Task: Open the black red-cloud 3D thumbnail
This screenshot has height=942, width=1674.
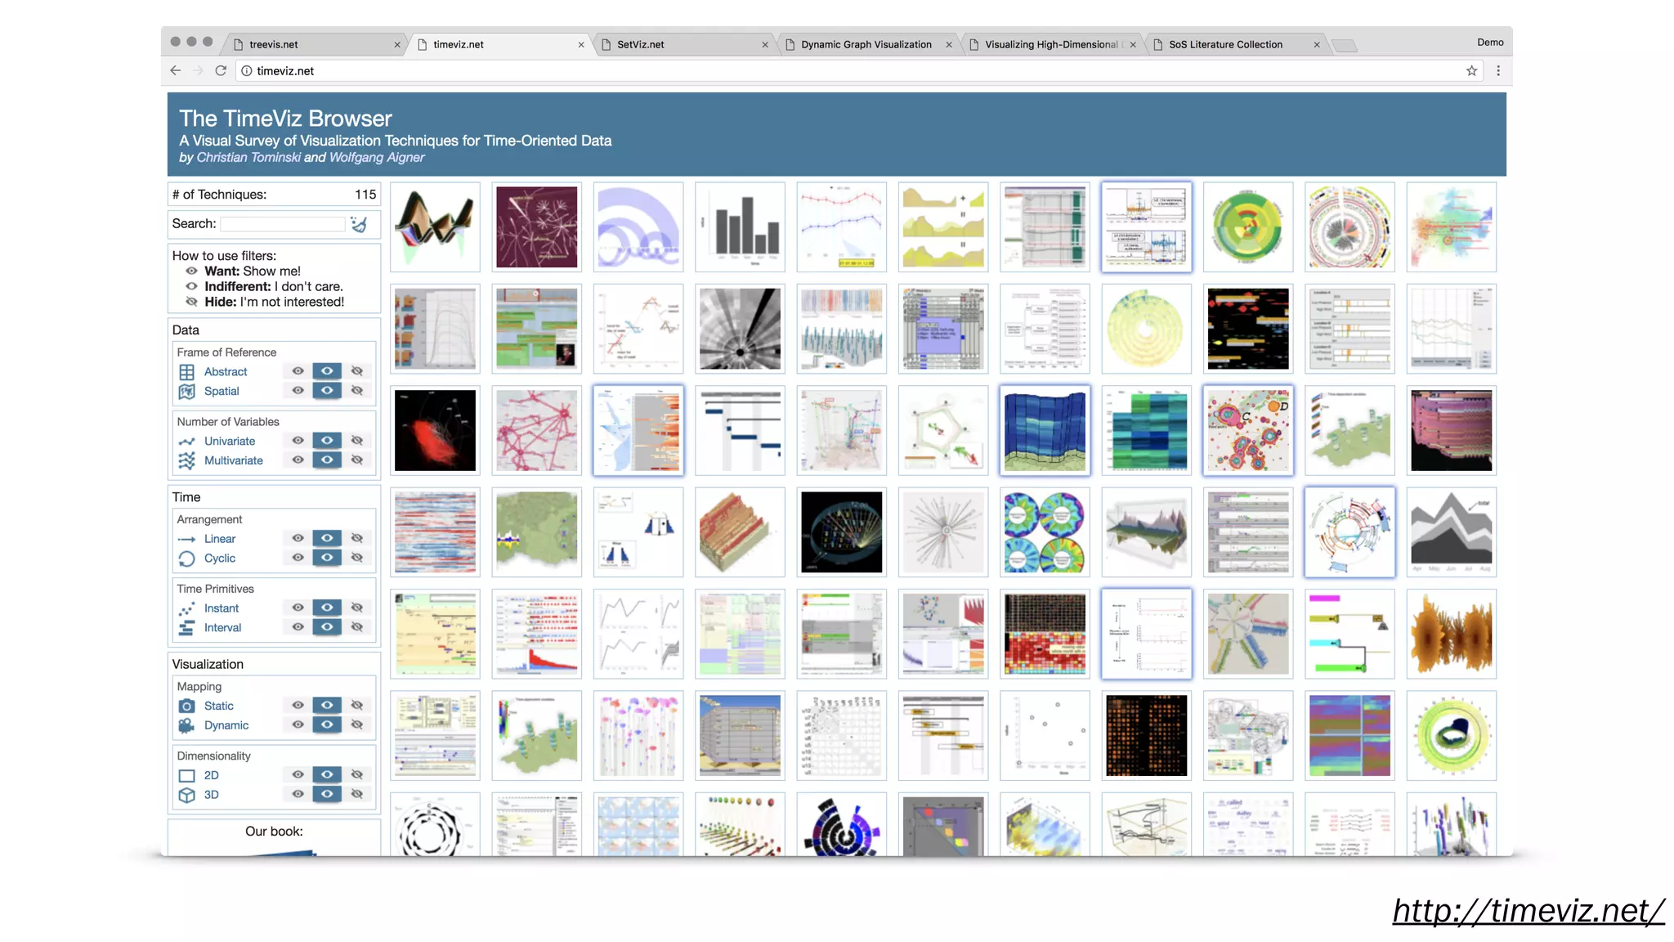Action: coord(435,431)
